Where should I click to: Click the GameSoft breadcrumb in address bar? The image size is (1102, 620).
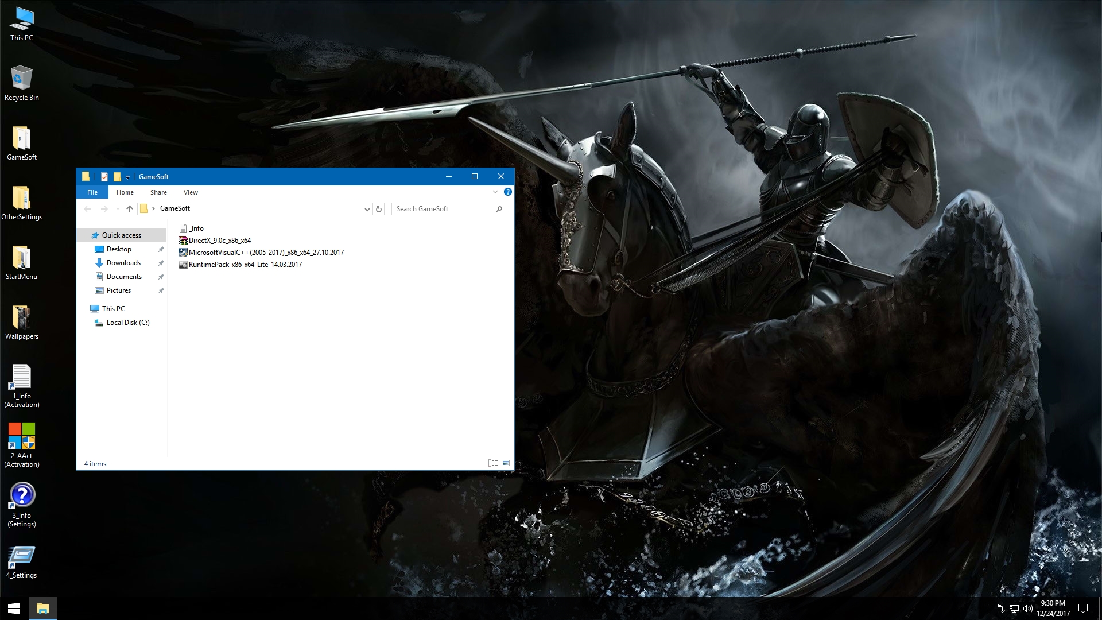(x=175, y=208)
